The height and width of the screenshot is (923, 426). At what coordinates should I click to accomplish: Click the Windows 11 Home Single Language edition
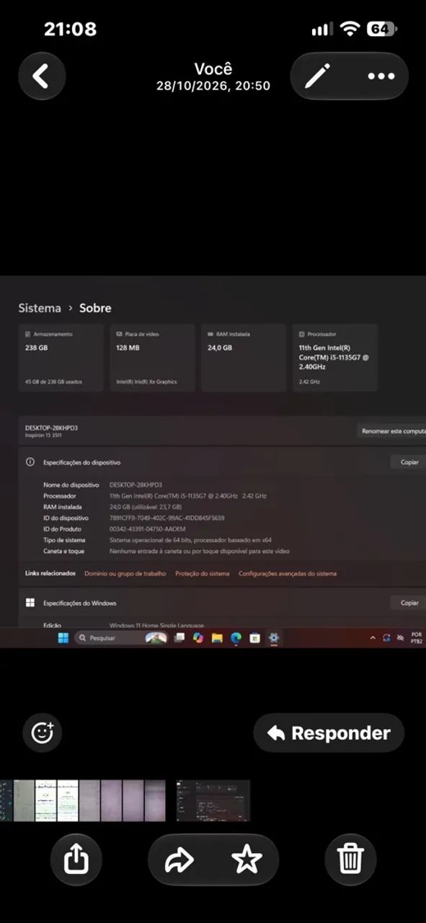(157, 625)
